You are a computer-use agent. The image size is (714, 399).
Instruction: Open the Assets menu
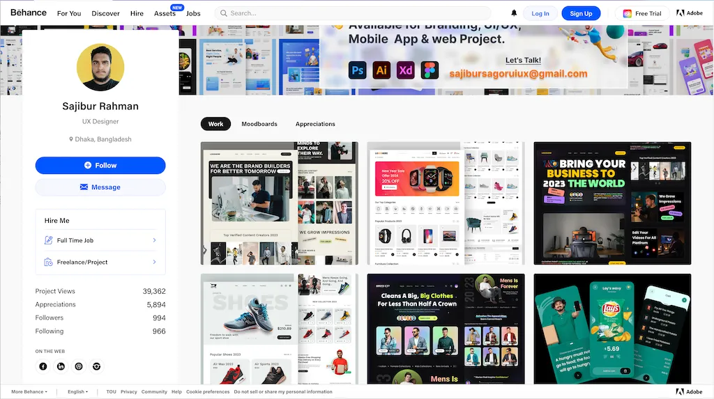point(165,14)
